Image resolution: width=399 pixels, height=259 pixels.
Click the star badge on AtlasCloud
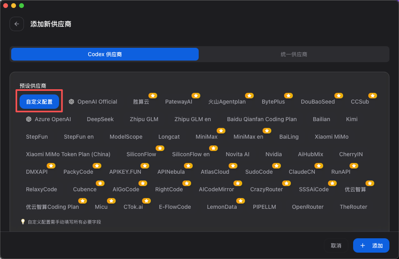pyautogui.click(x=233, y=166)
